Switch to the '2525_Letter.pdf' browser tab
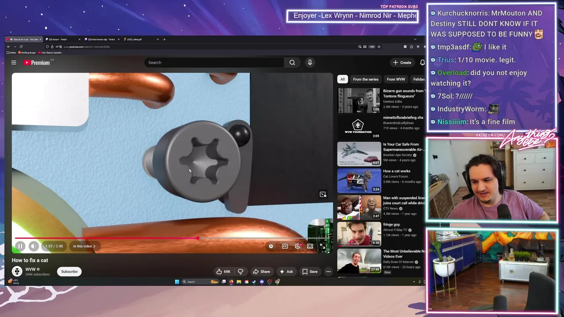Viewport: 564px width, 317px height. [x=141, y=39]
